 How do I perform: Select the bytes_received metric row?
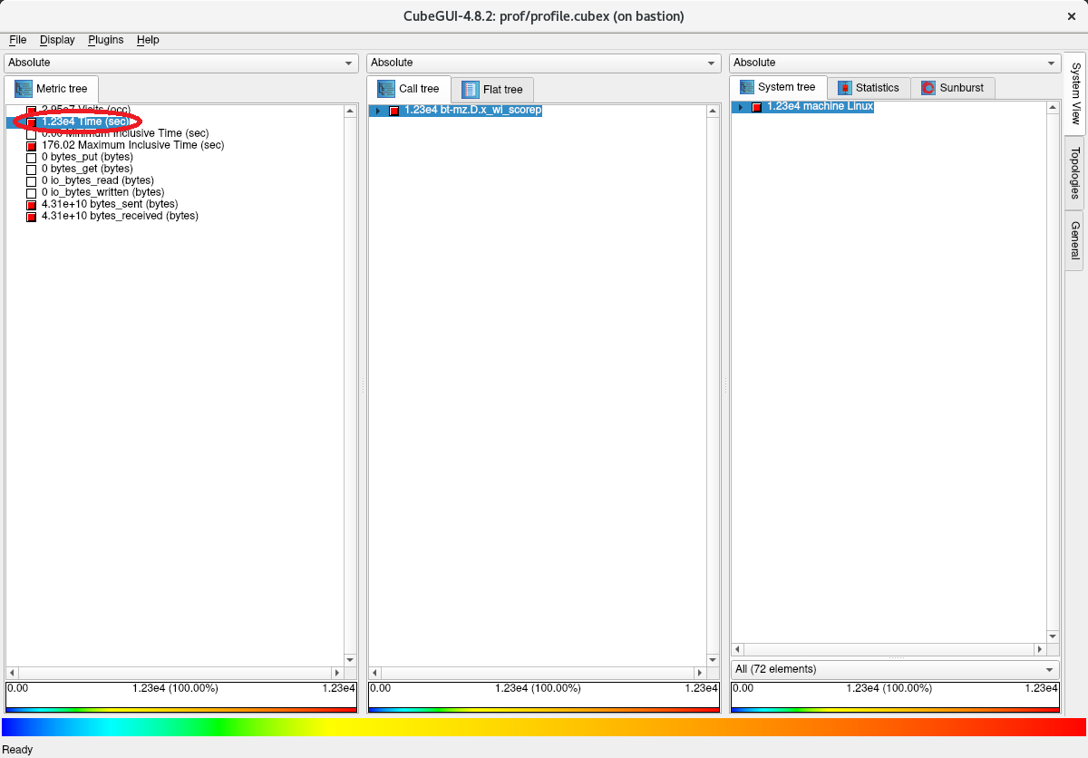click(120, 216)
